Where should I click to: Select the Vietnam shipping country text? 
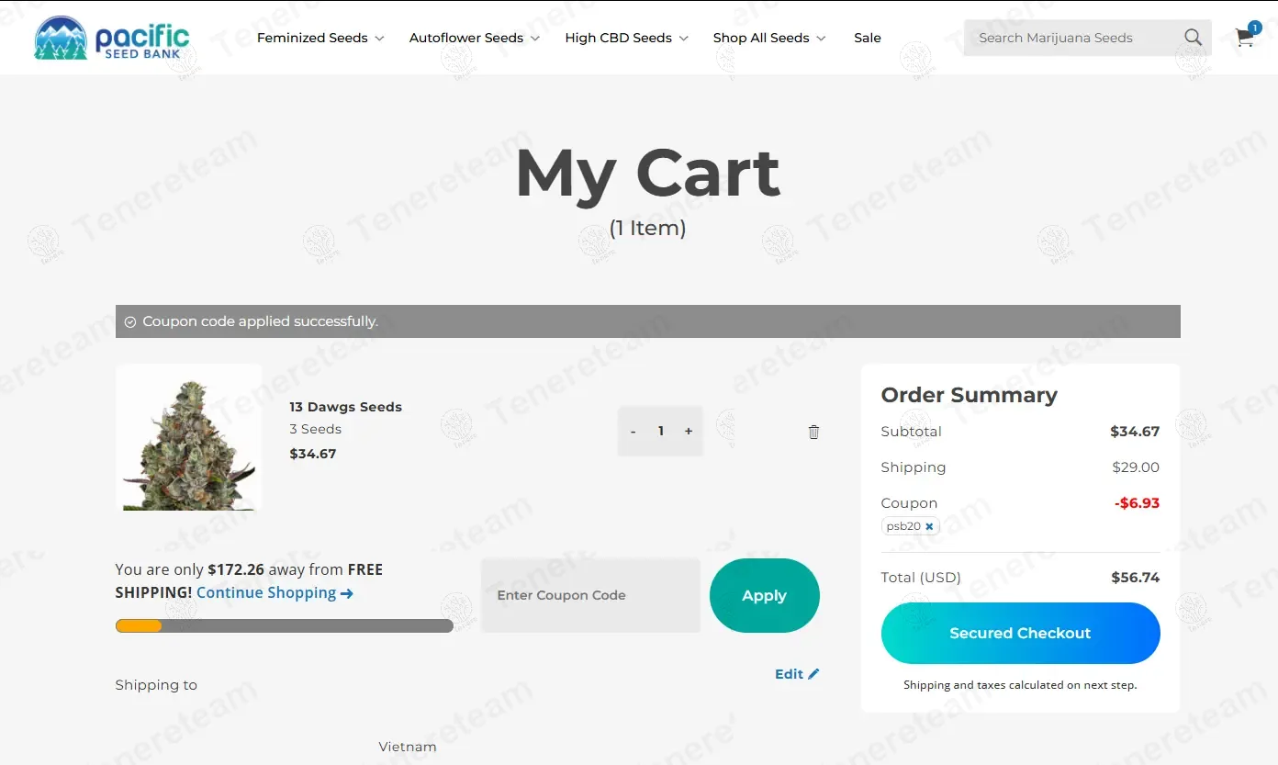pos(408,747)
